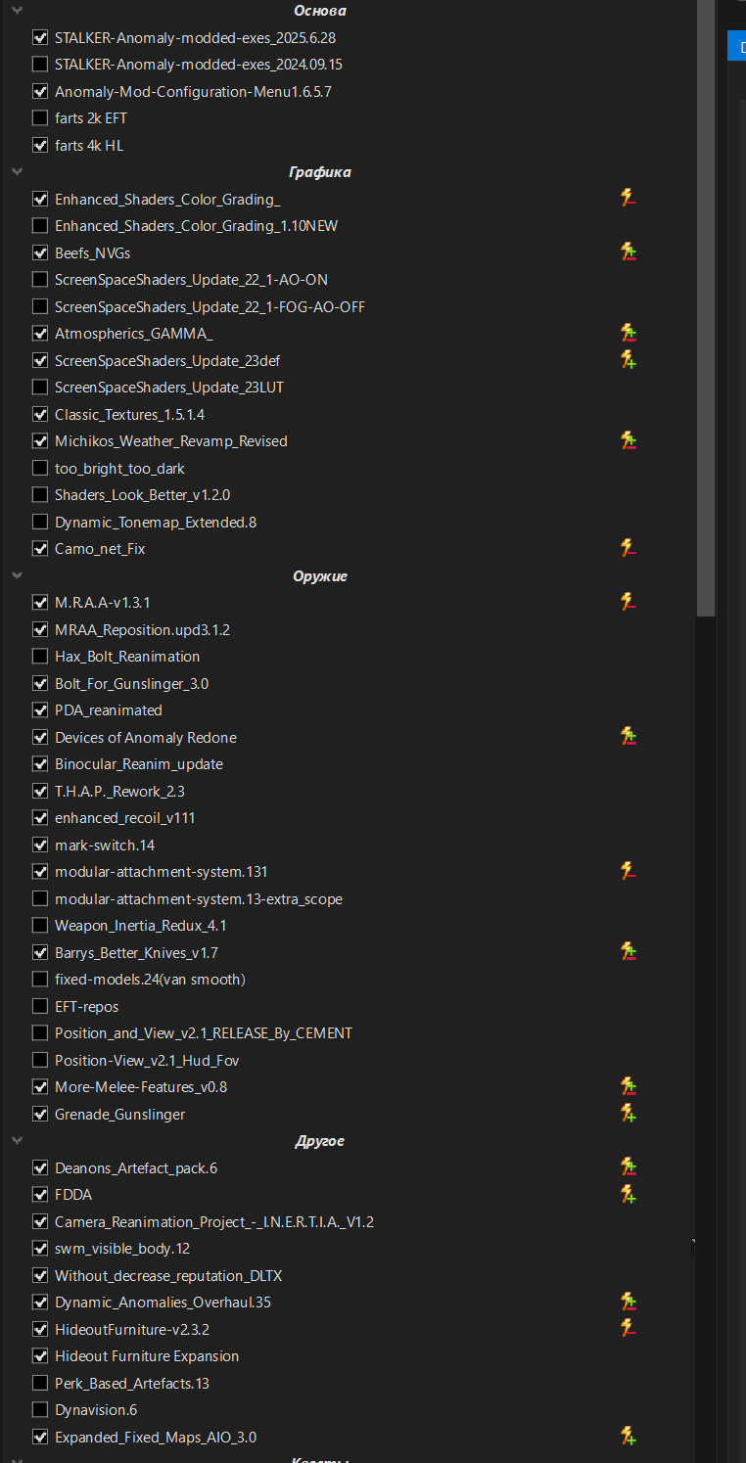Screen dimensions: 746x1463
Task: Select Anomaly-Mod-Configuration-Menu1.6.5.7 mod name
Action: (x=193, y=91)
